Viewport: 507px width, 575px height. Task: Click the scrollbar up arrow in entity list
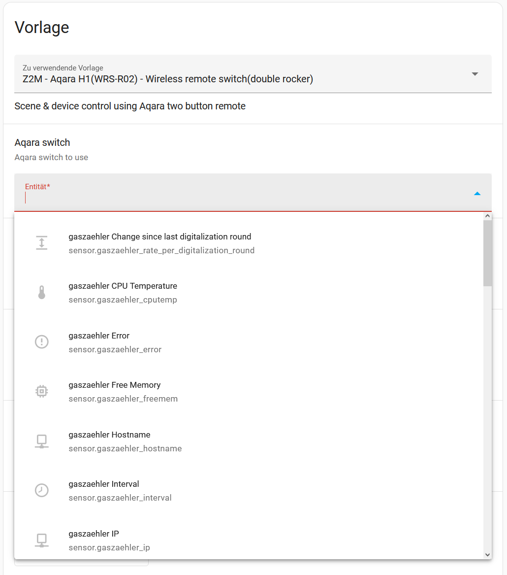pos(487,216)
